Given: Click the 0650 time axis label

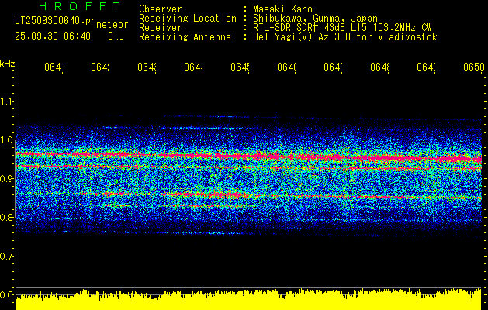Looking at the screenshot, I should [x=474, y=67].
